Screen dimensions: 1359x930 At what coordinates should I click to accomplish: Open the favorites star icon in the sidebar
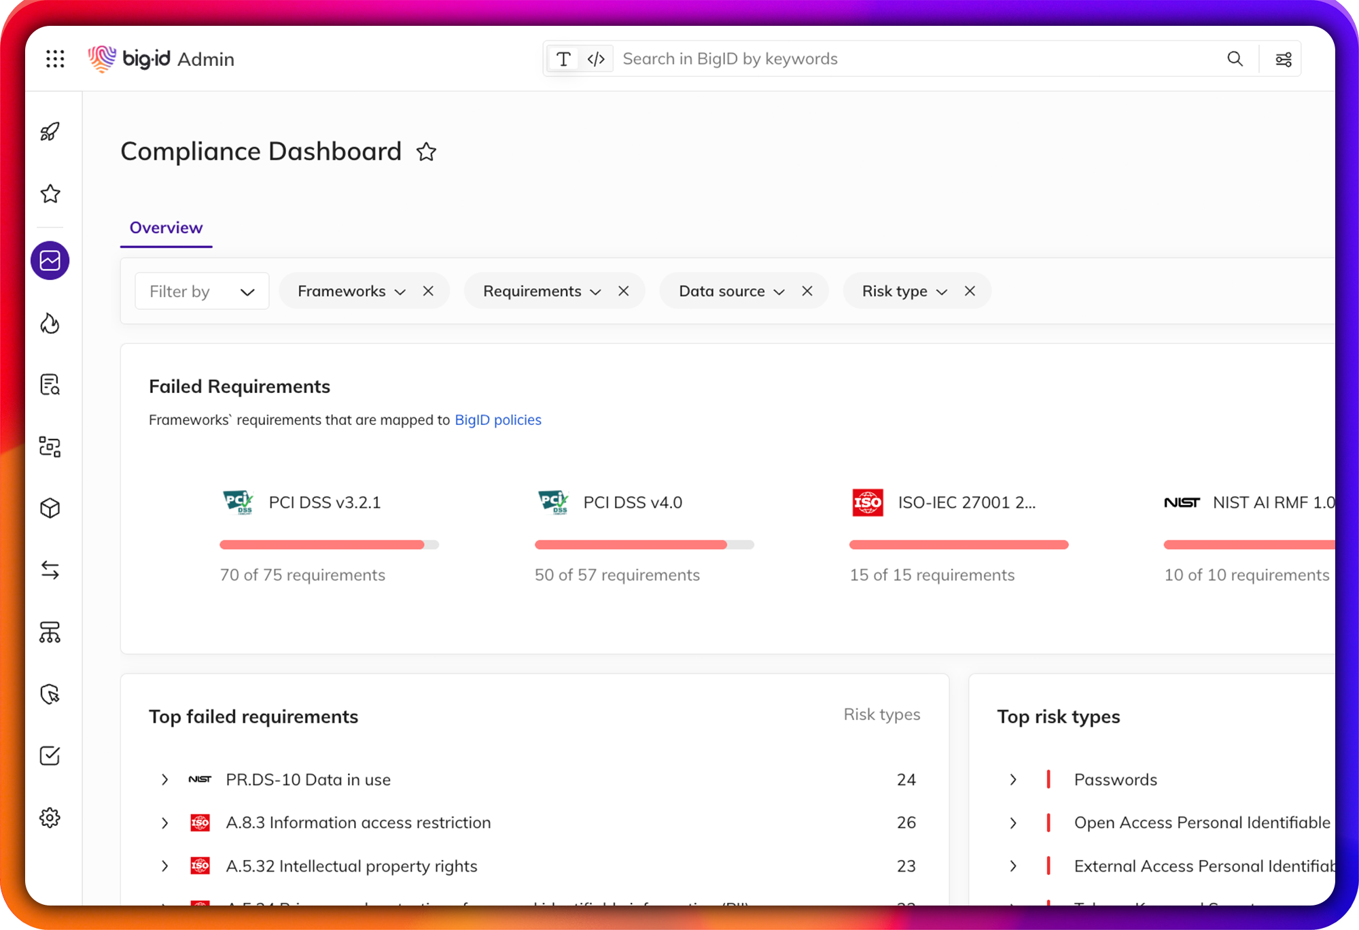click(50, 194)
